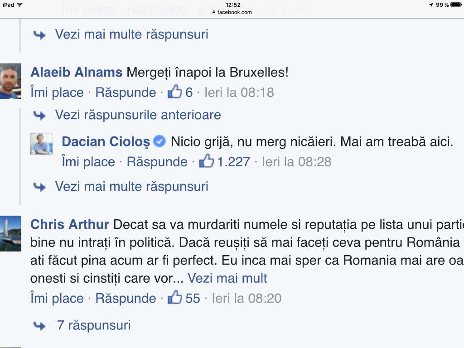Reply to Dacian Cioloș with 'Răspunde'
The height and width of the screenshot is (348, 464).
(157, 162)
